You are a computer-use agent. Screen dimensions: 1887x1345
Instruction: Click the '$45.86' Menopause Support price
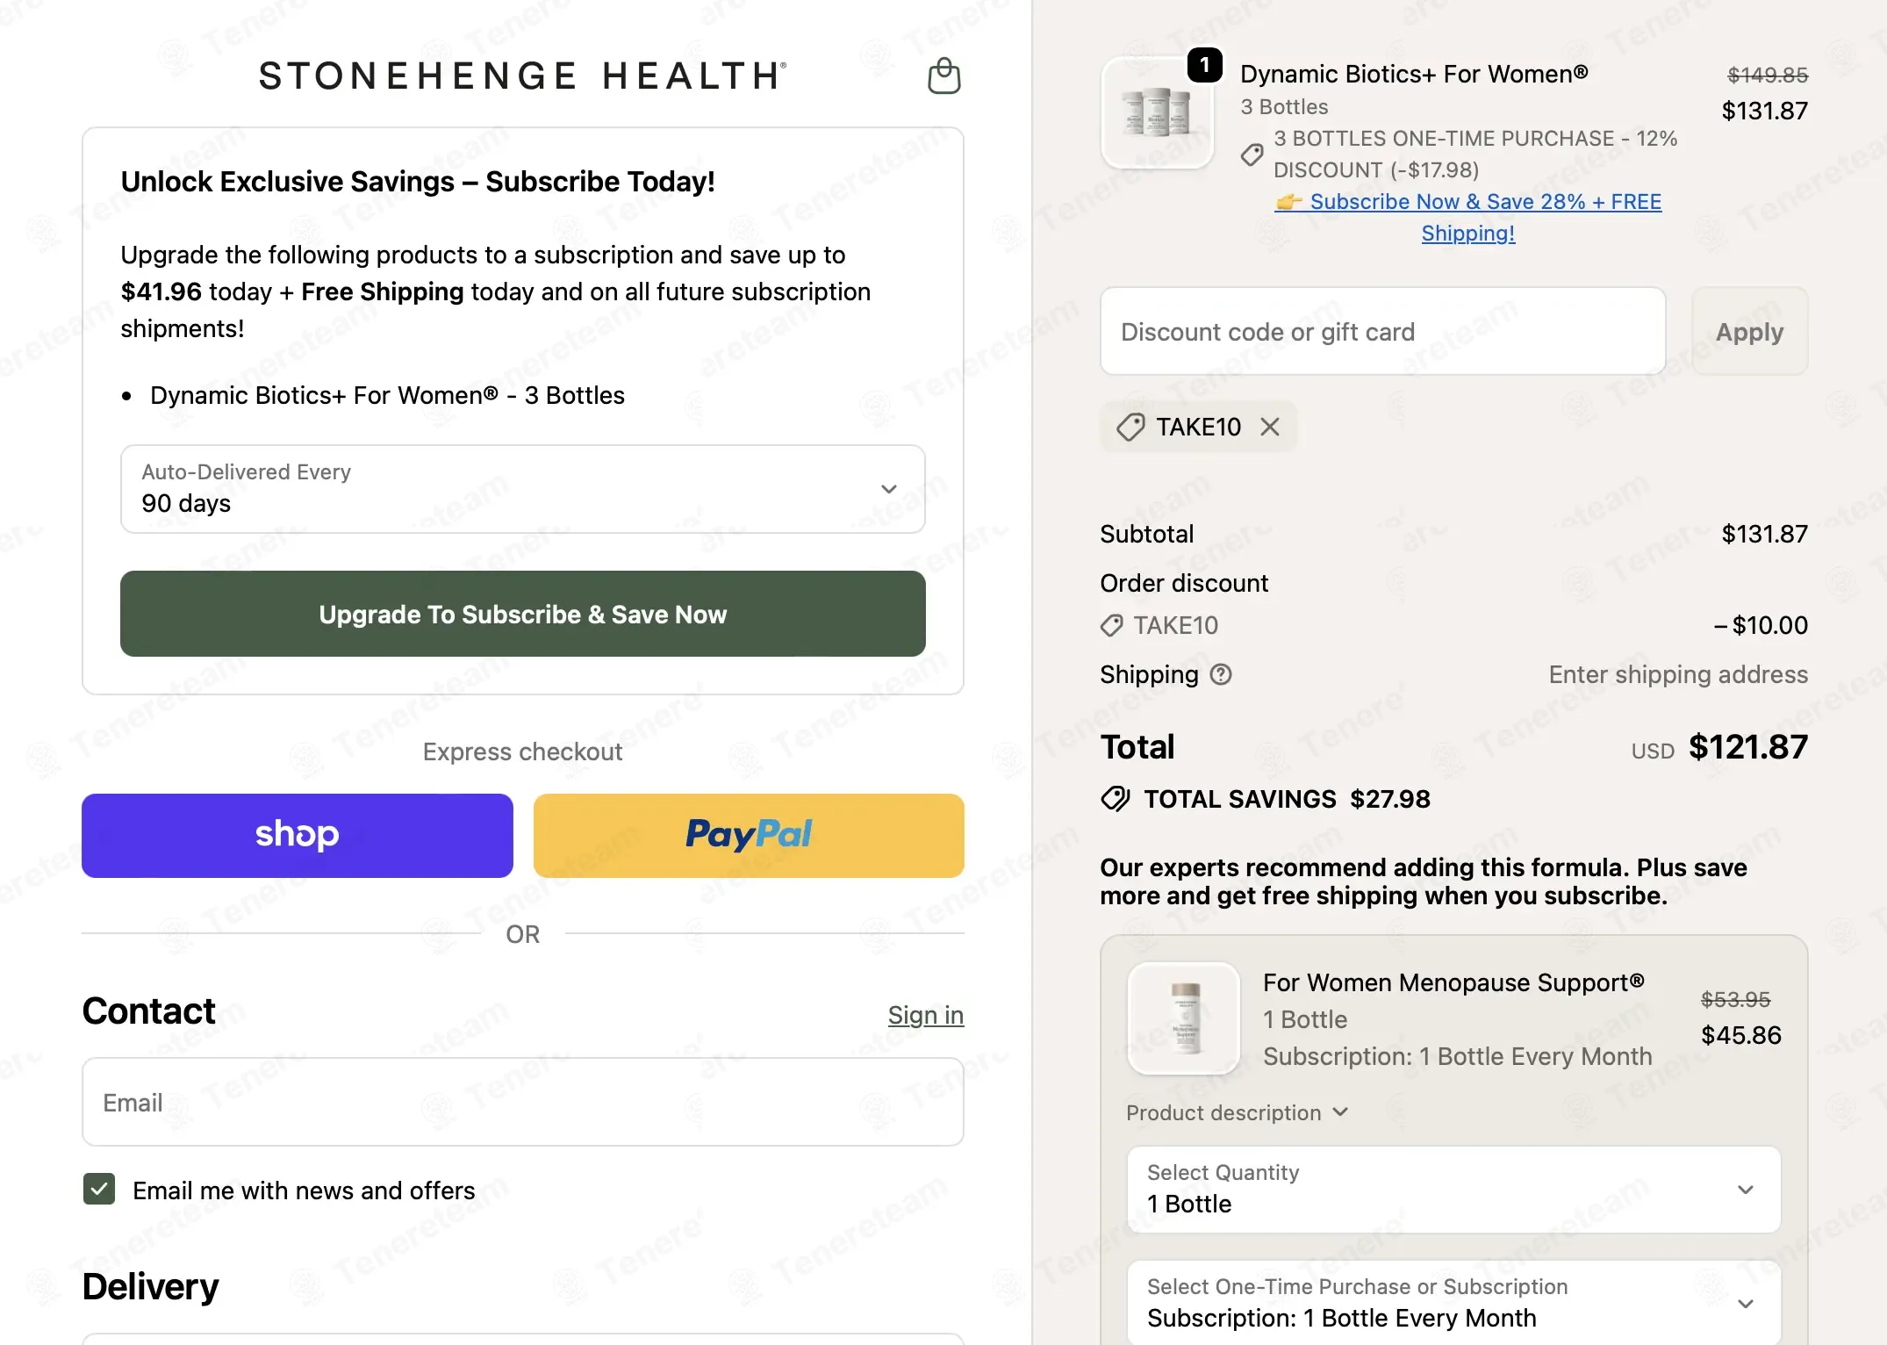1741,1035
